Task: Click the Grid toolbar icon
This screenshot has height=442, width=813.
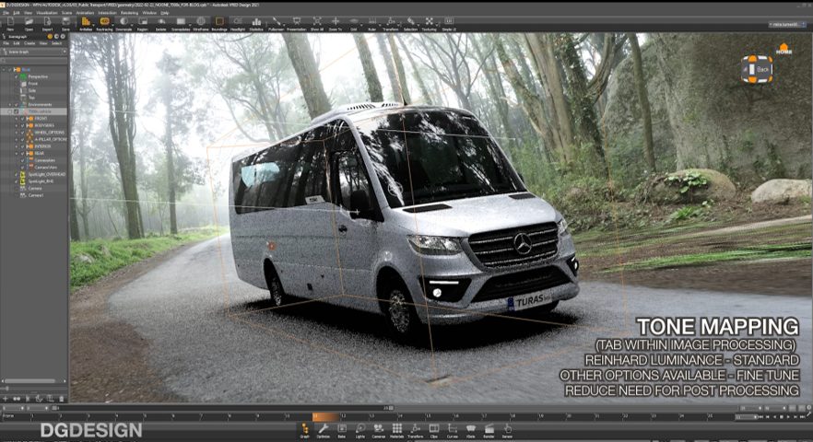Action: (x=353, y=23)
